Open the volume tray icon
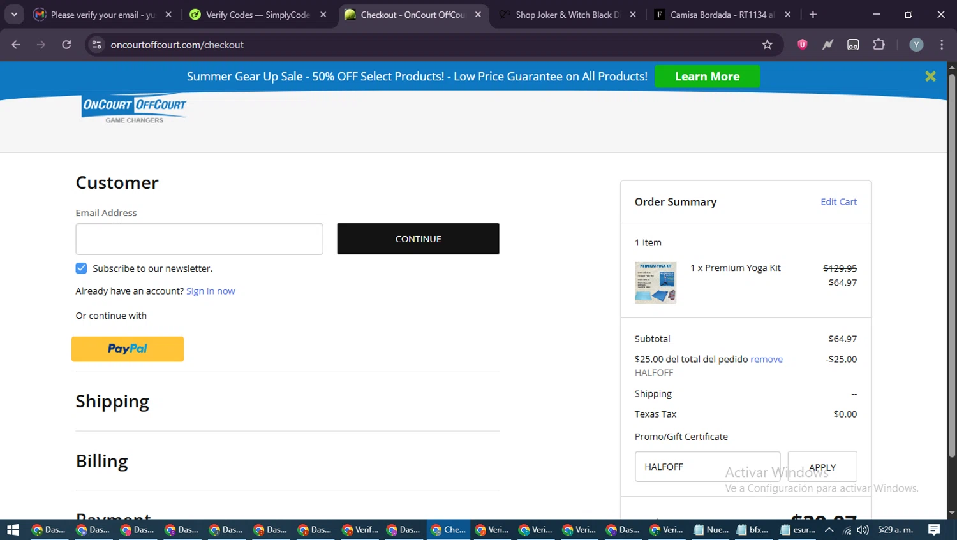957x540 pixels. 863,530
